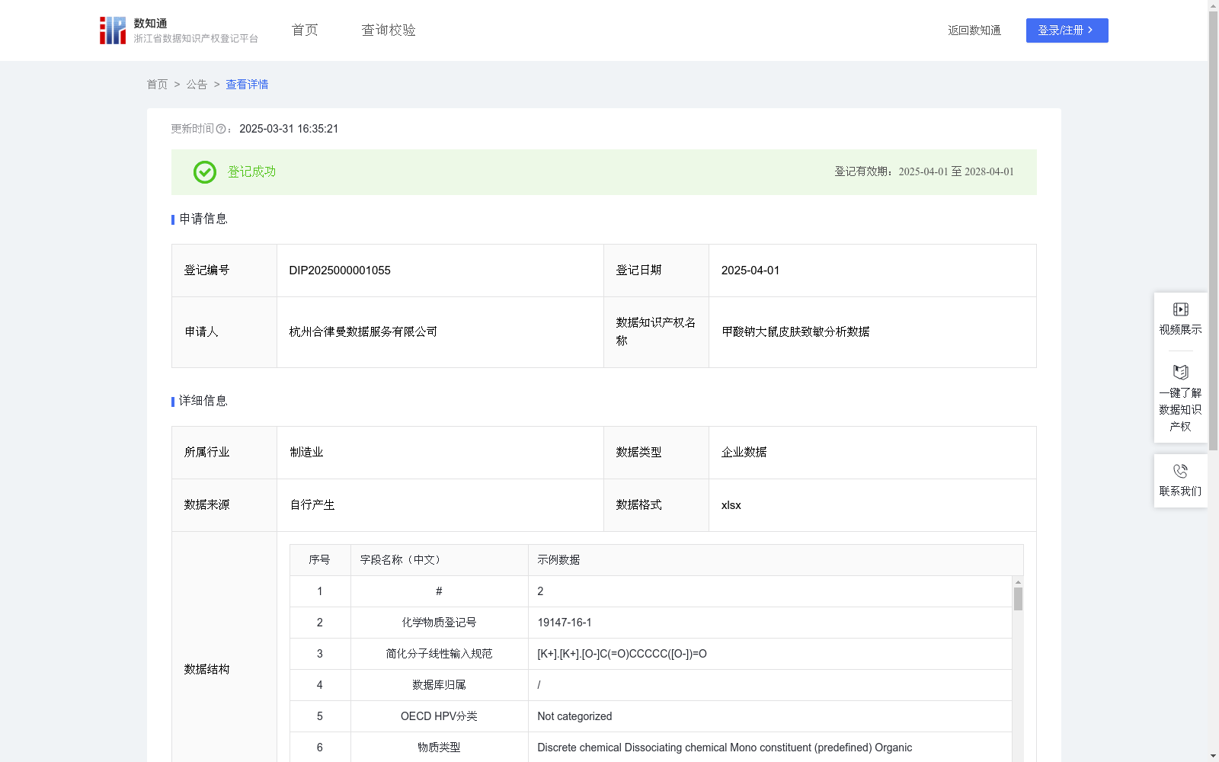Click the 申请信息 section heading
Screen dimensions: 1219x762
coord(203,219)
